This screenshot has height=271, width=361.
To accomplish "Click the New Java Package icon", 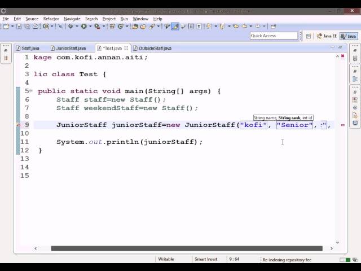I will (x=112, y=27).
